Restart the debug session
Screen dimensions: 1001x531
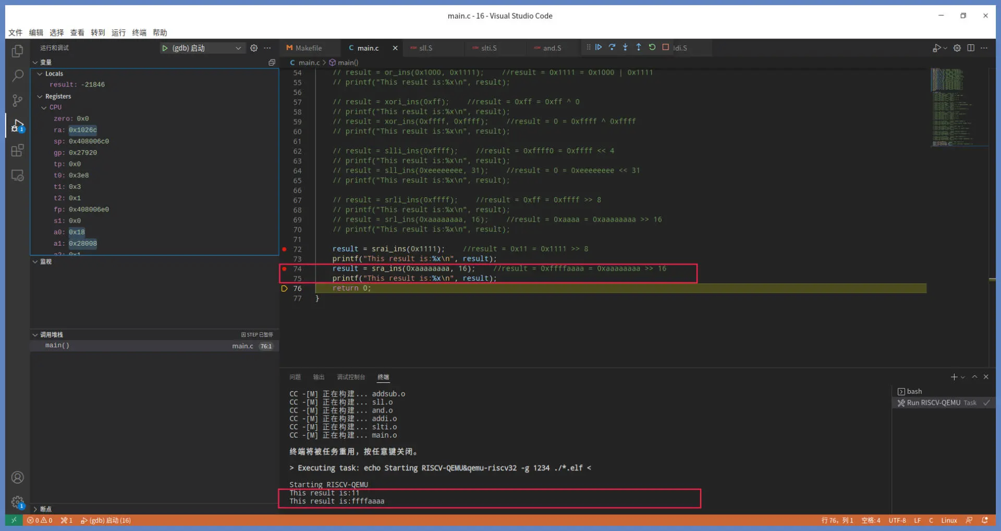[652, 47]
